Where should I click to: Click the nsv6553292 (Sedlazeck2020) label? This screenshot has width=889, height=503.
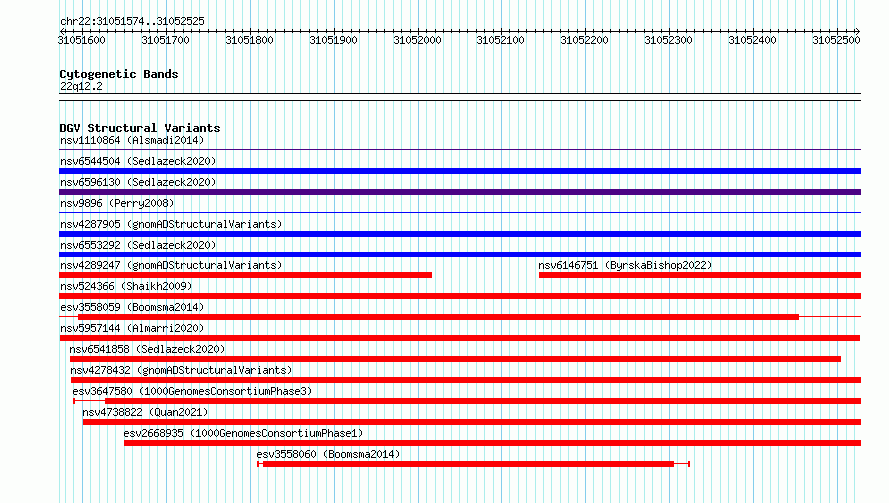pos(138,245)
